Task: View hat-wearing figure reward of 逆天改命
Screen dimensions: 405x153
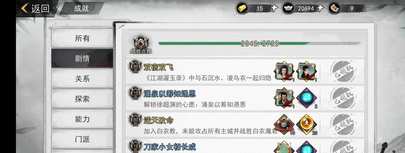Action: tap(284, 124)
